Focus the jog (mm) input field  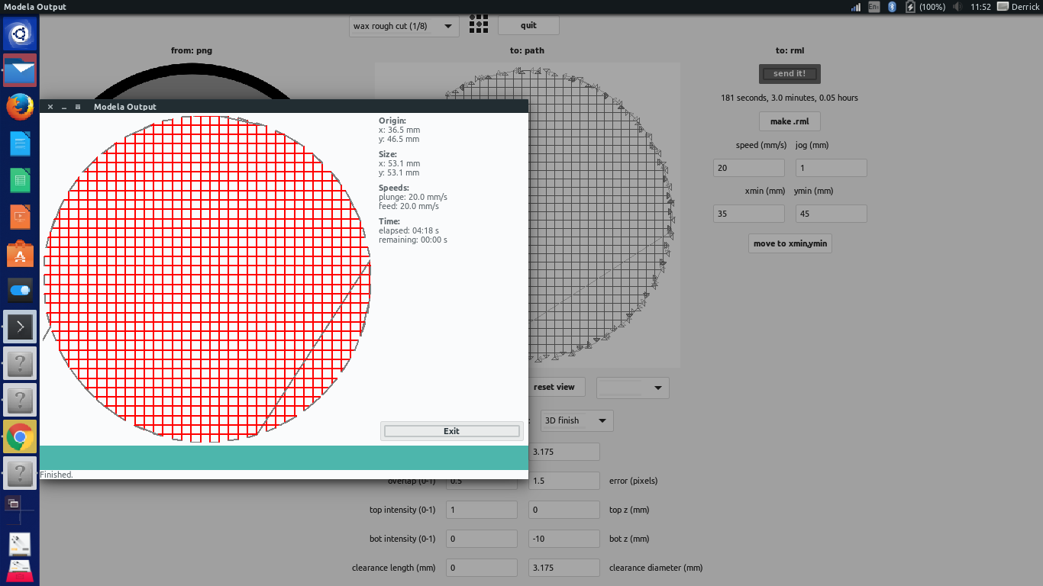coord(831,168)
